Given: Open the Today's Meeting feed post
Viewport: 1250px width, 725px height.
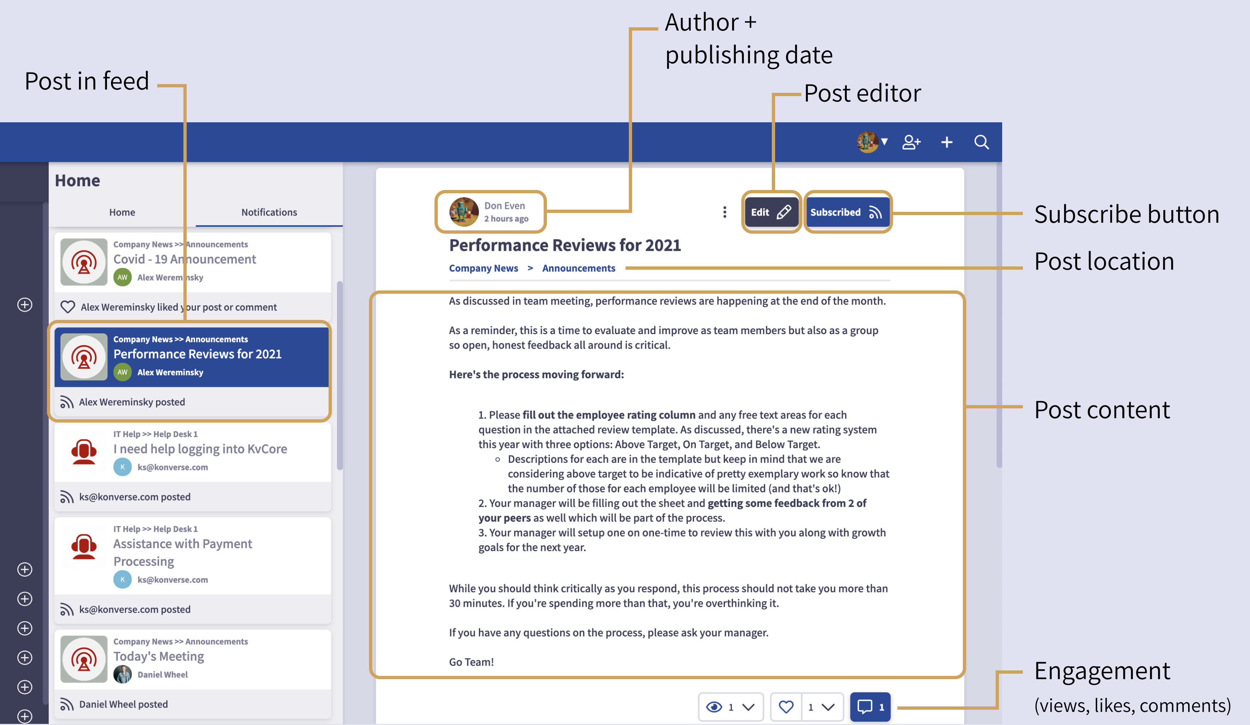Looking at the screenshot, I should (x=159, y=656).
